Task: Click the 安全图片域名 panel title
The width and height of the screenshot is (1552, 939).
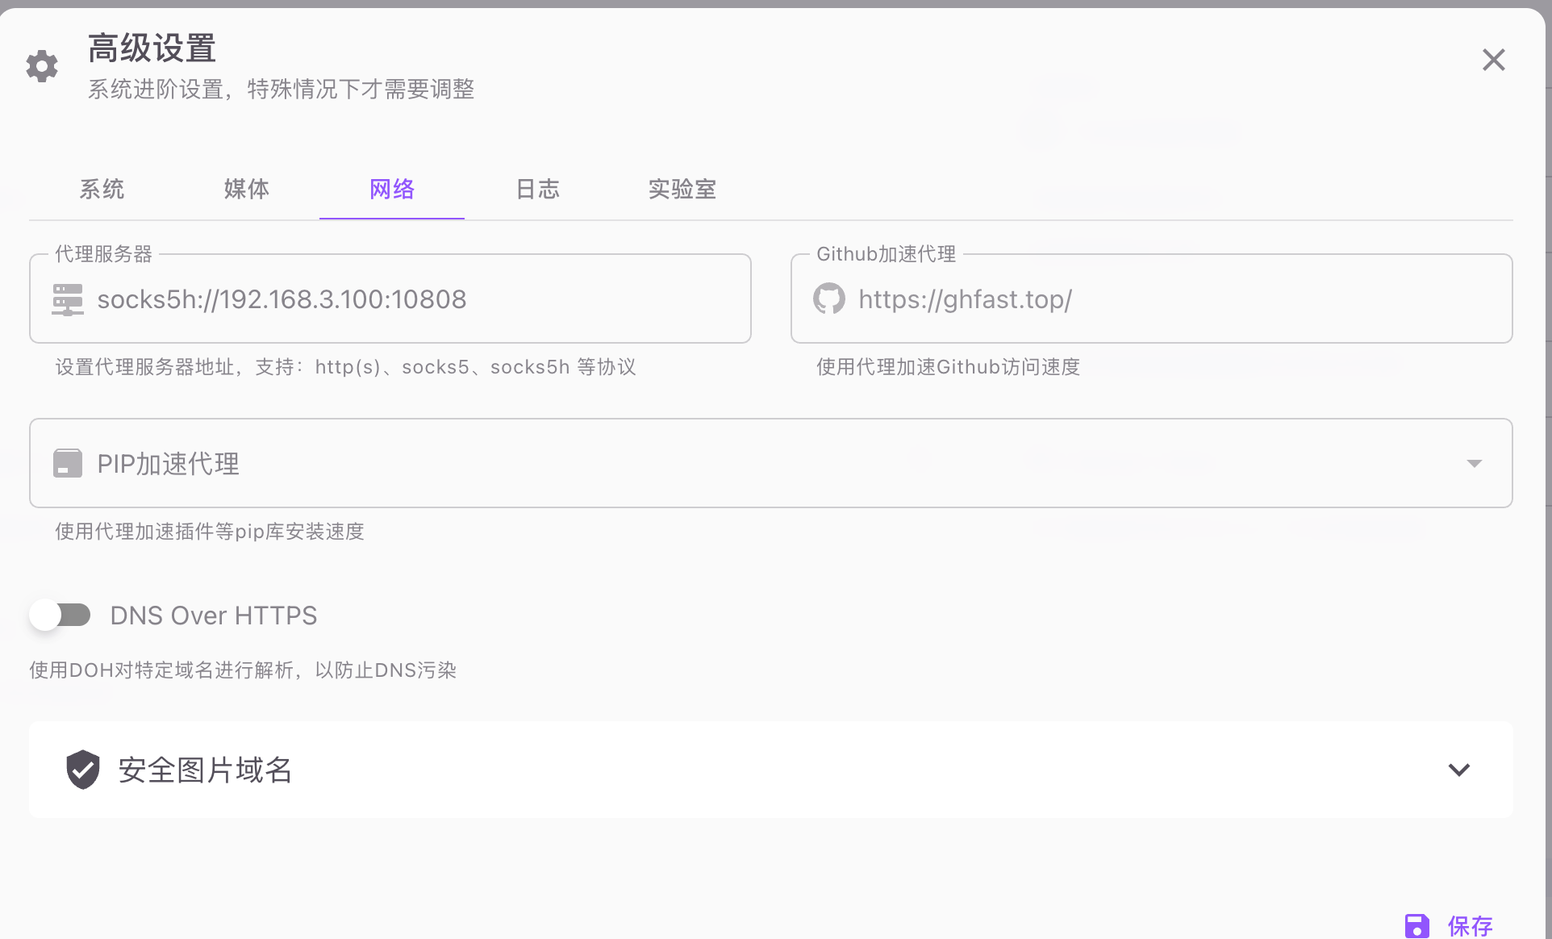Action: [205, 770]
